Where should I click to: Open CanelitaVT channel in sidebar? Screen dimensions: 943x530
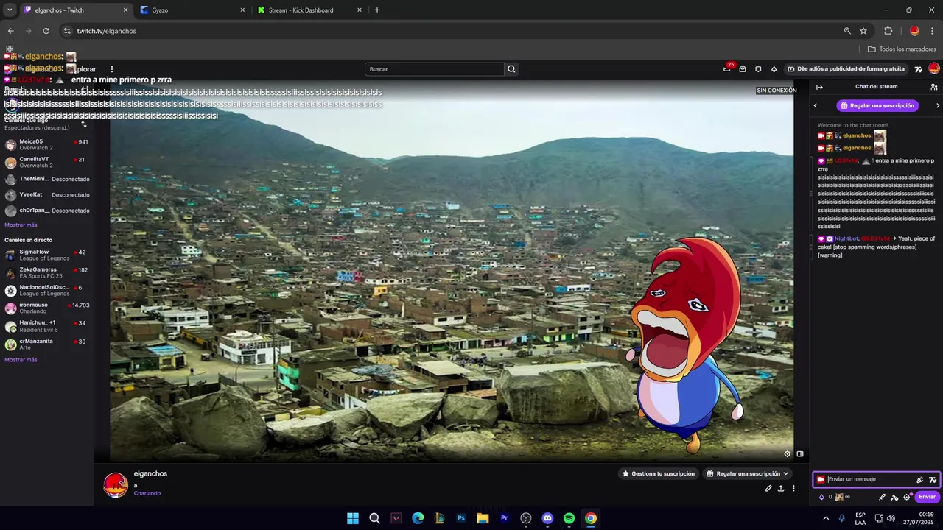[47, 162]
